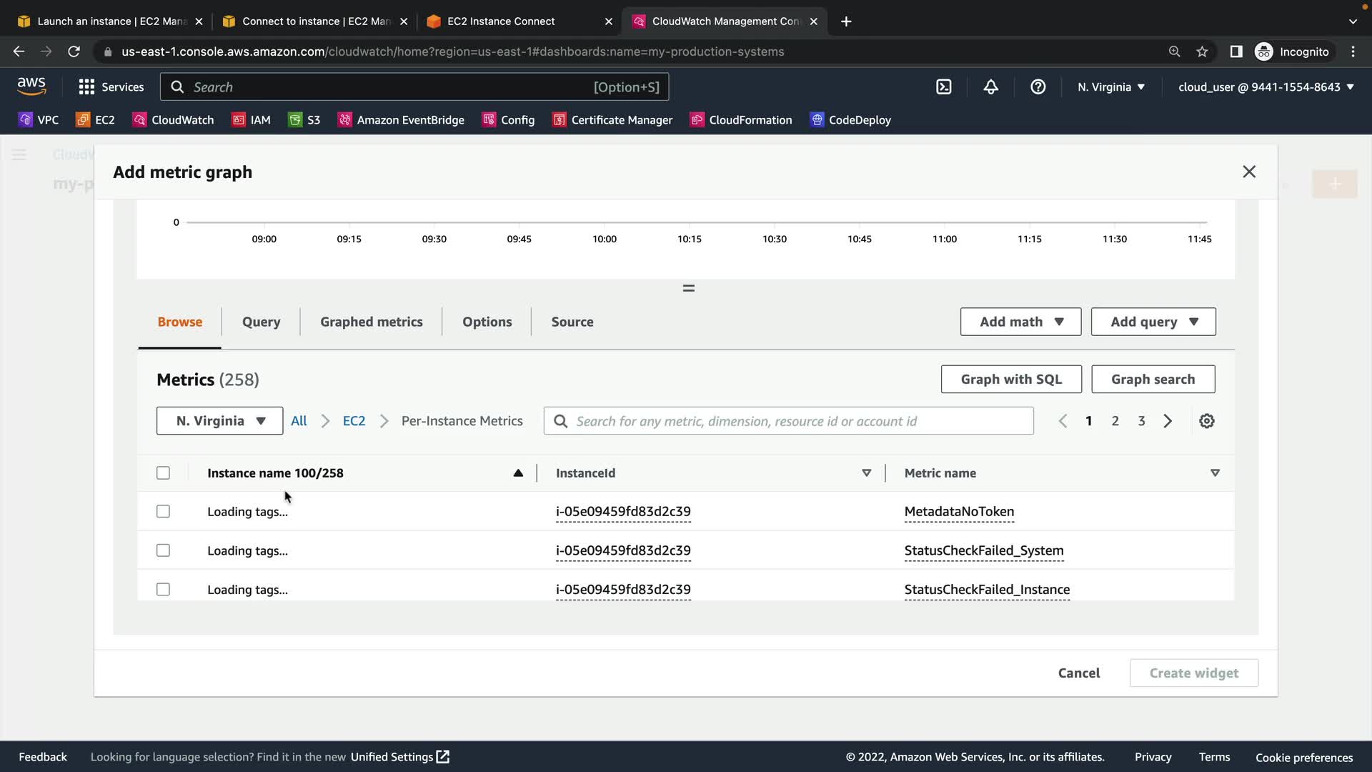
Task: Toggle select-all metrics checkbox
Action: point(163,473)
